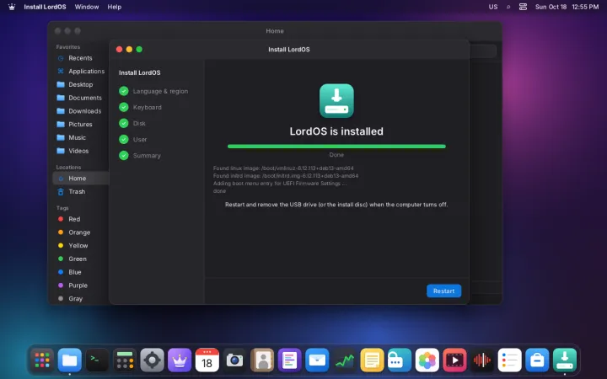This screenshot has width=607, height=379.
Task: Open the purple text editor in dock
Action: click(x=289, y=360)
